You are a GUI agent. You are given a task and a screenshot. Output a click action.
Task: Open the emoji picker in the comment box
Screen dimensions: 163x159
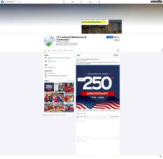(x=113, y=117)
